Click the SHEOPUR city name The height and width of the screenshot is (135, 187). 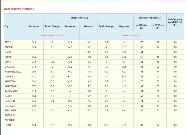pos(10,115)
